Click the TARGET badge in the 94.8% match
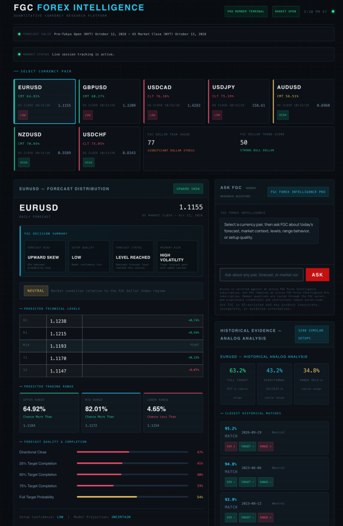343x526 pixels. pyautogui.click(x=247, y=482)
